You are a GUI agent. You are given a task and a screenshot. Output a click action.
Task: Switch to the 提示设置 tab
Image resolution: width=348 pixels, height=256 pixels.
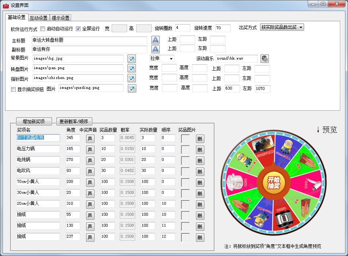click(x=61, y=18)
